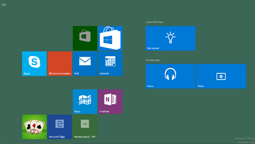Image resolution: width=255 pixels, height=144 pixels.
Task: Open the dark green Store tile
Action: point(85,38)
